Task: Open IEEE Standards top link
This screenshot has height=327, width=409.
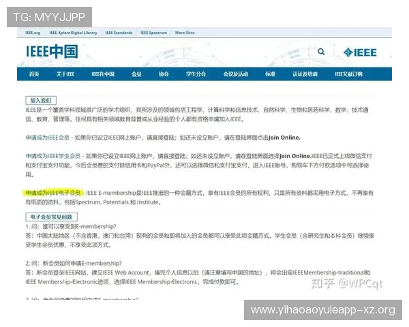Action: tap(119, 33)
